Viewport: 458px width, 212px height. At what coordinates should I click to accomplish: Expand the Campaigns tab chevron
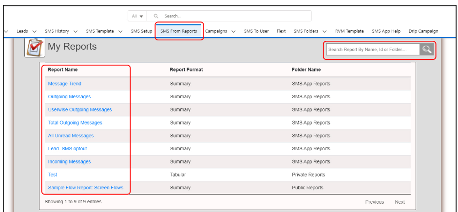click(233, 31)
